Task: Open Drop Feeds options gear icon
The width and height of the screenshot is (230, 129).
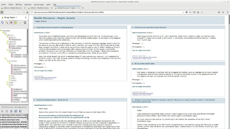Action: coord(25,22)
